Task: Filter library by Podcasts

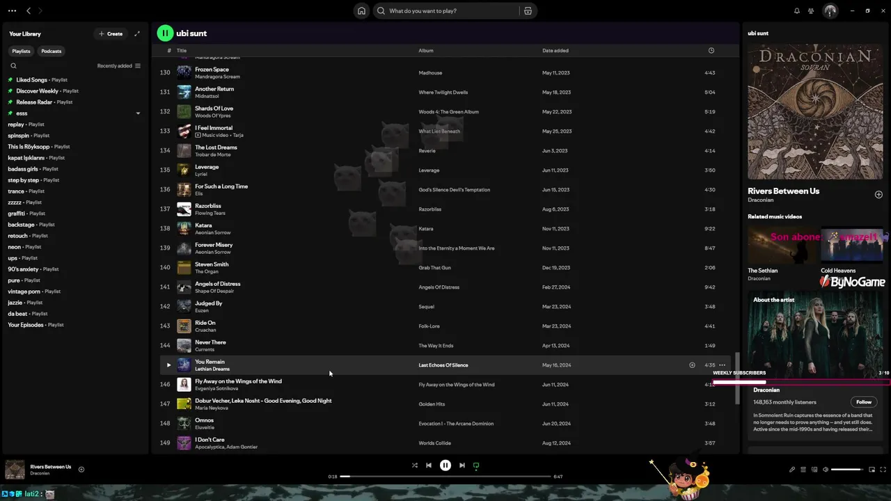Action: tap(51, 51)
